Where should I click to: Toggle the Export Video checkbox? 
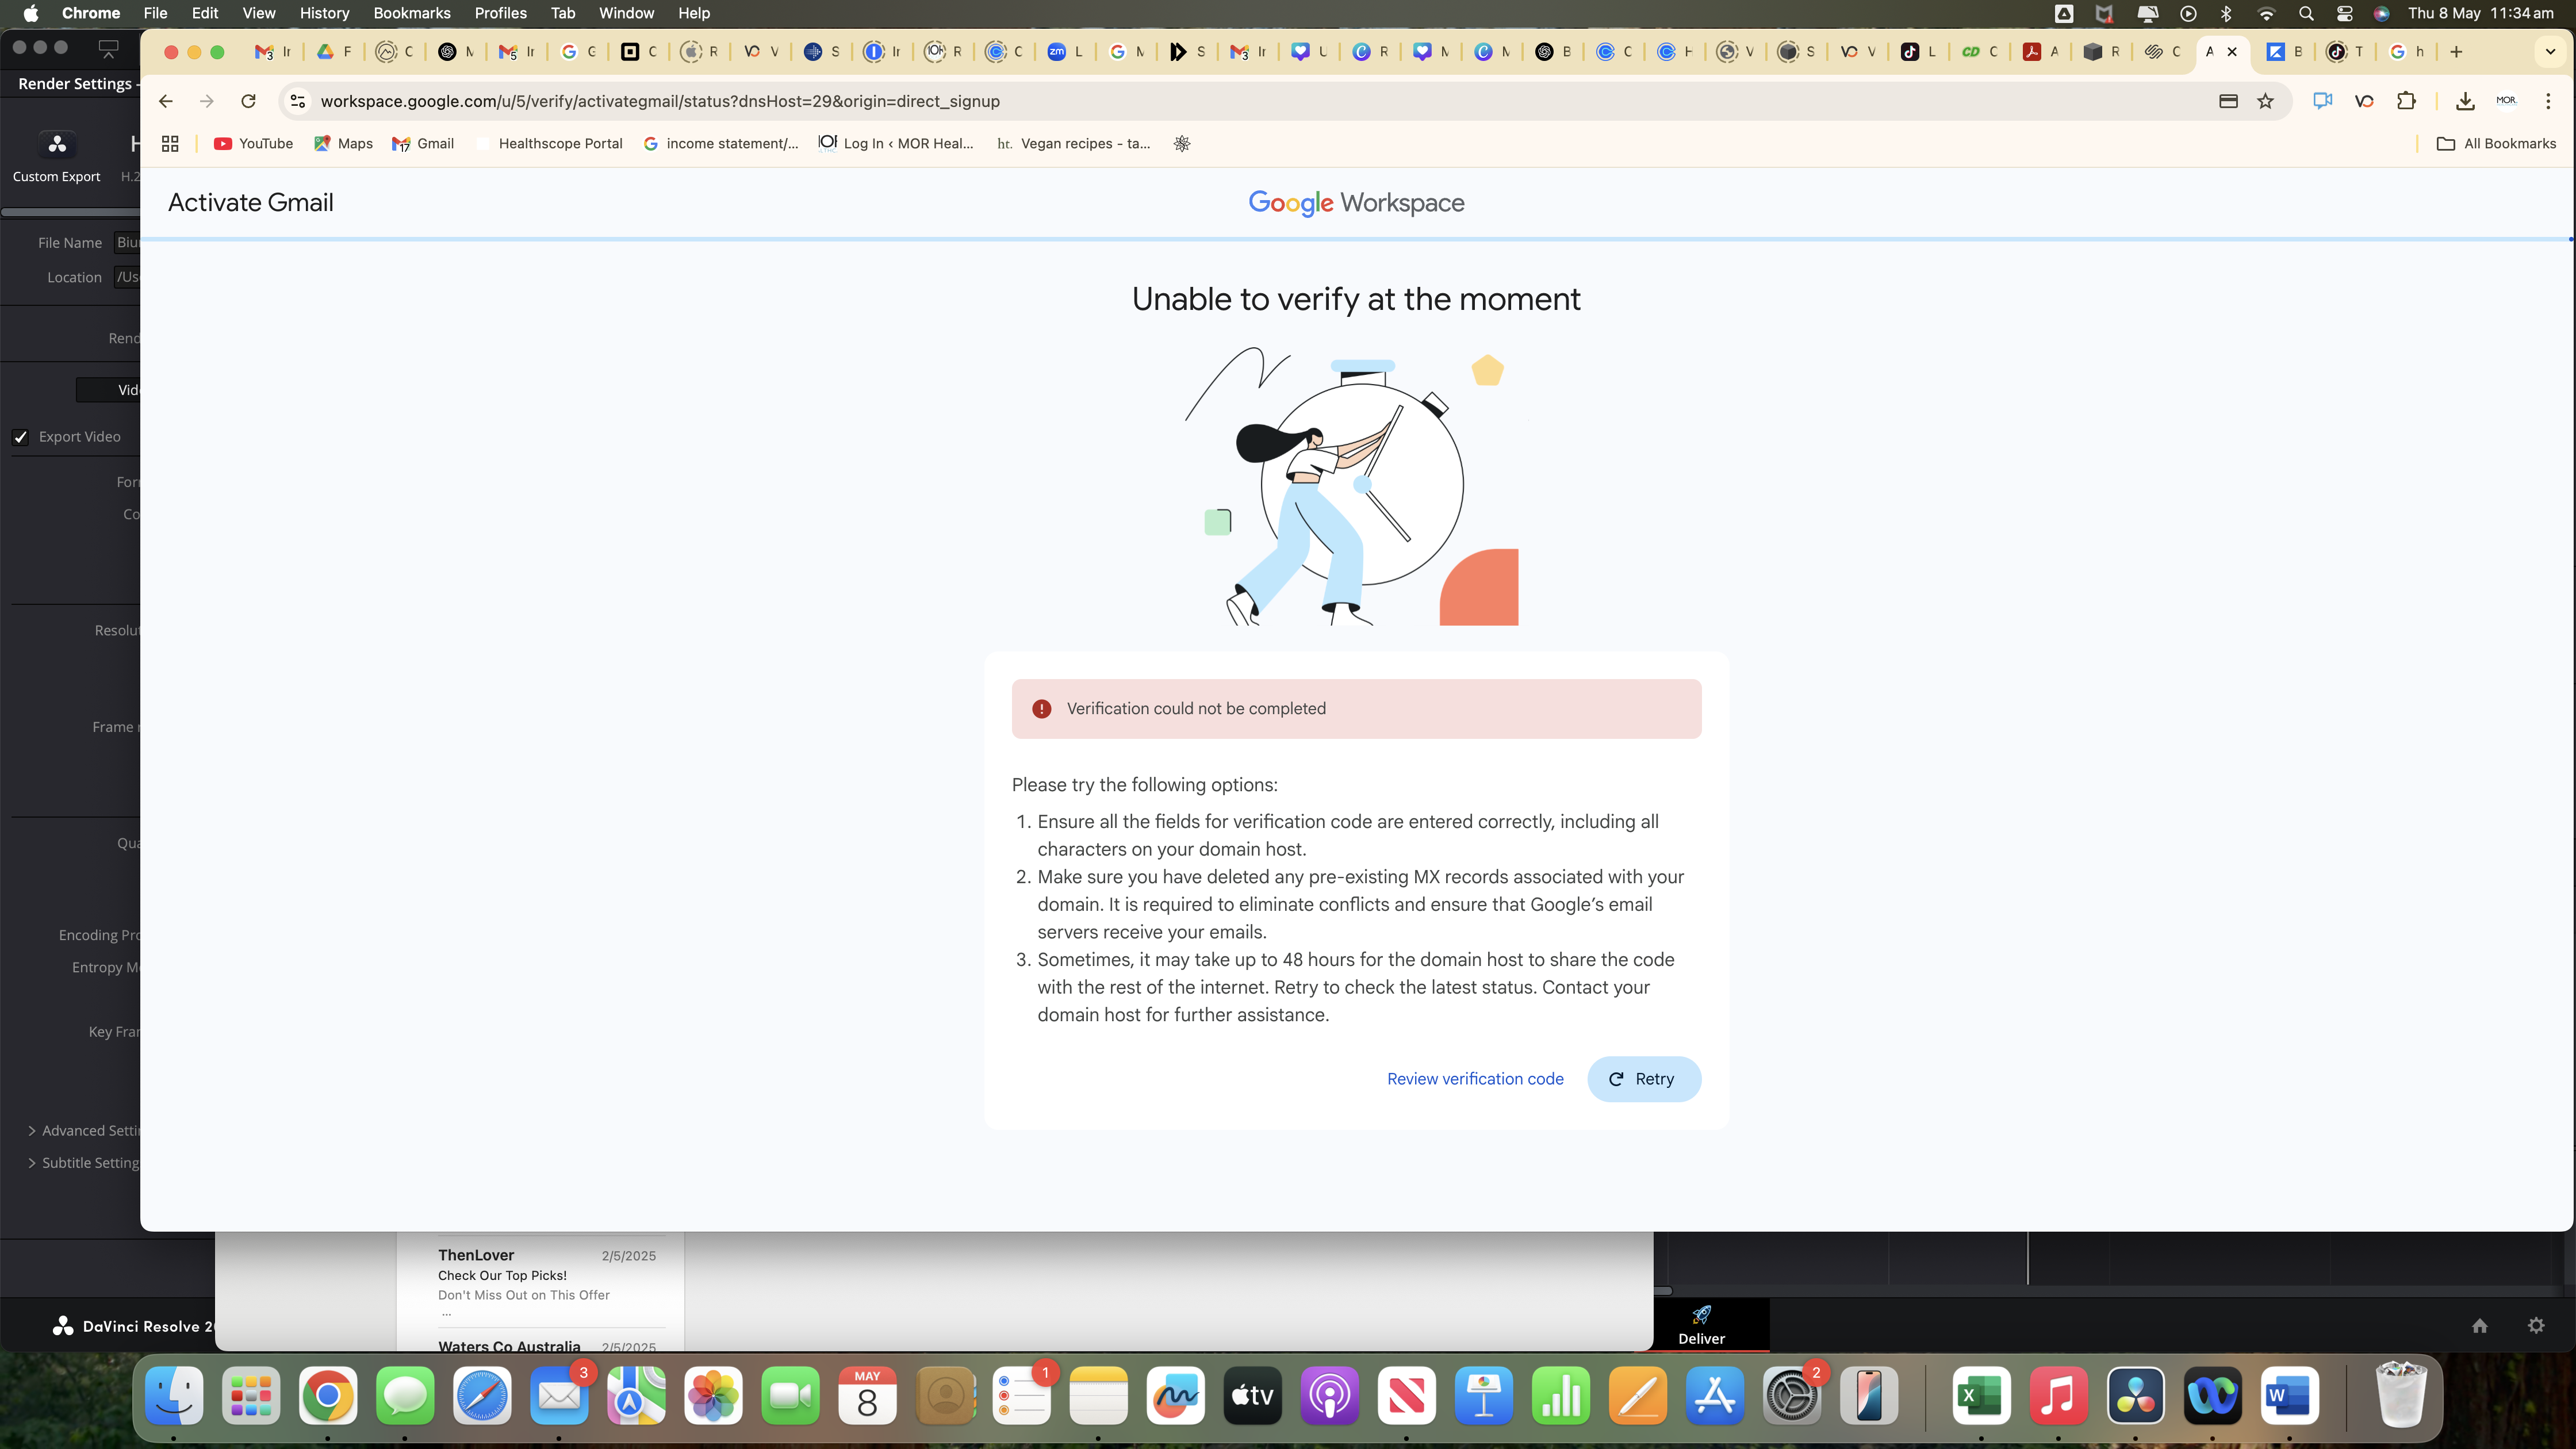point(21,437)
